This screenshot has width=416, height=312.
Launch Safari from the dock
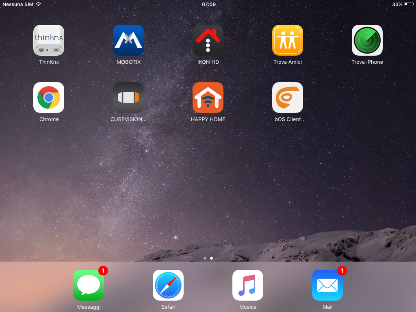(168, 285)
